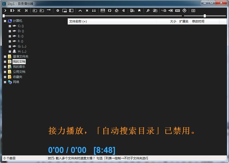Screen dimensions: 229x163
Task: Click the volume slider handle
Action: click(x=205, y=16)
